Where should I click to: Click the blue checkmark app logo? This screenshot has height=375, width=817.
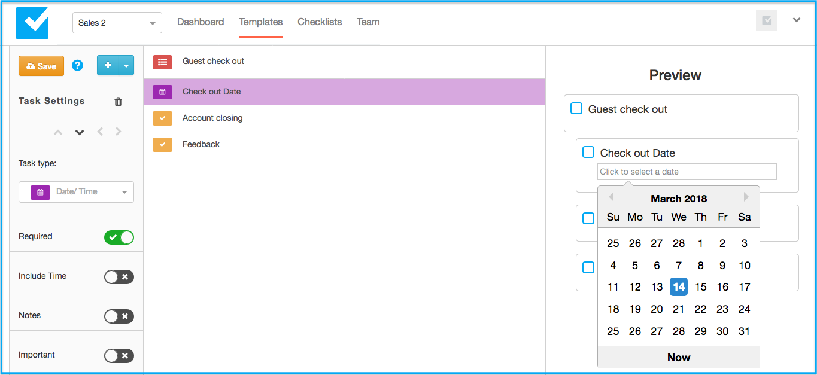coord(32,23)
